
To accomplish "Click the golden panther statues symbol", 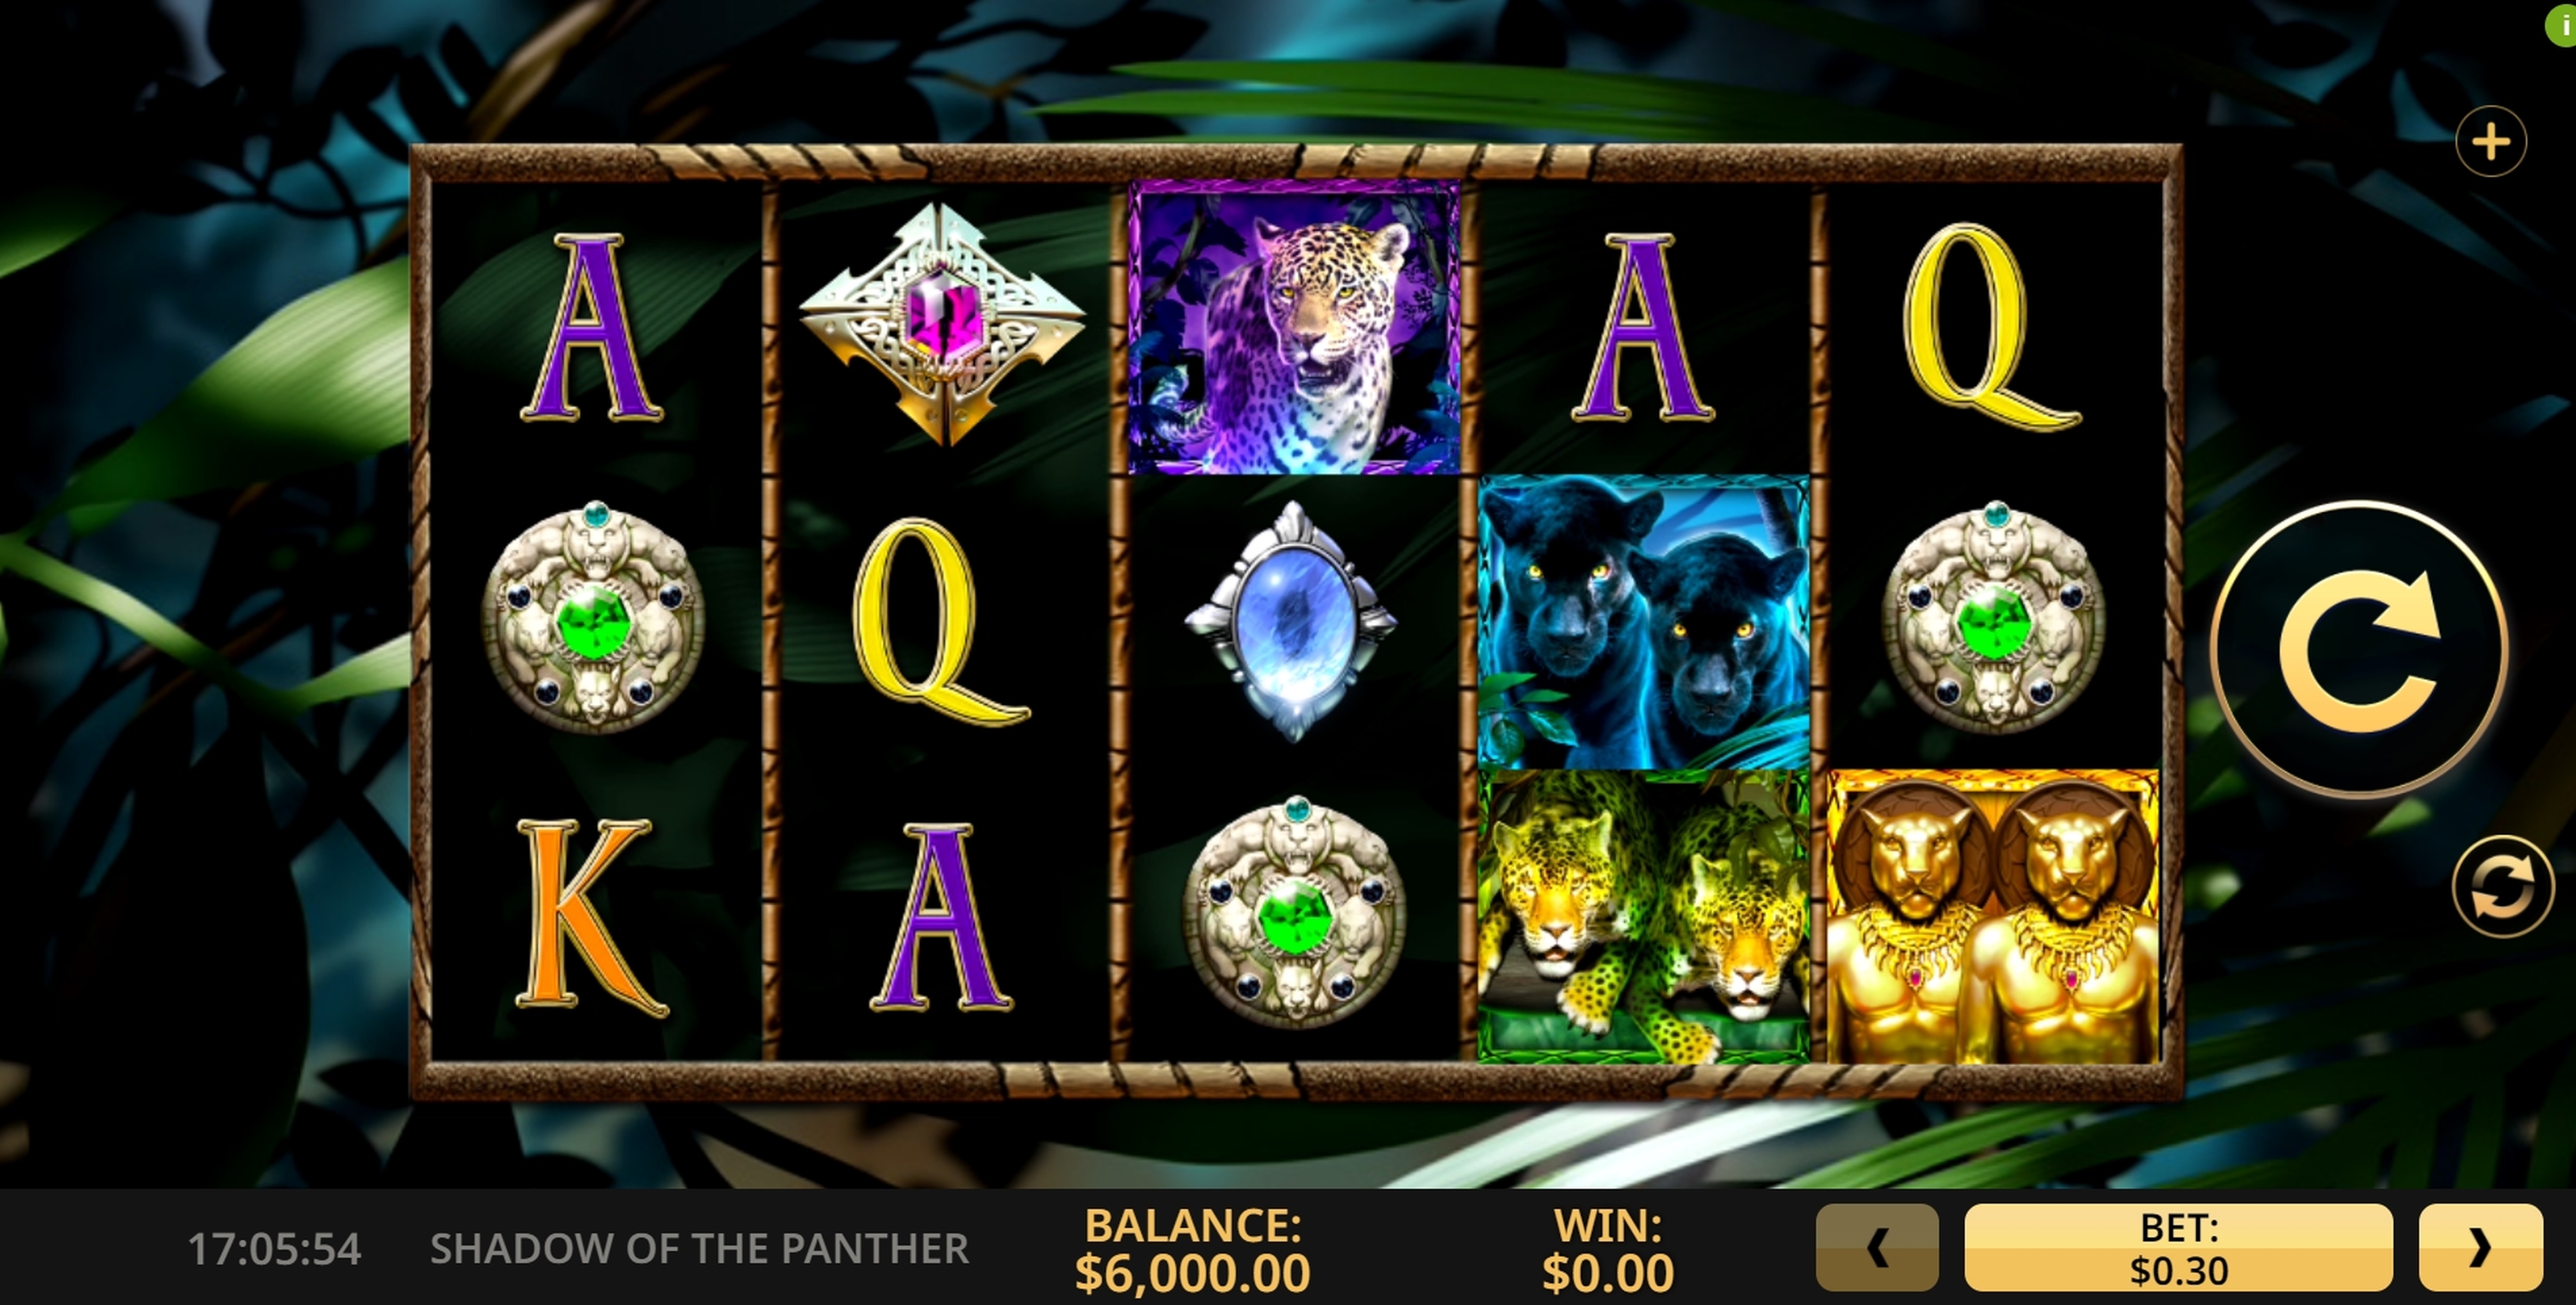I will tap(1992, 917).
